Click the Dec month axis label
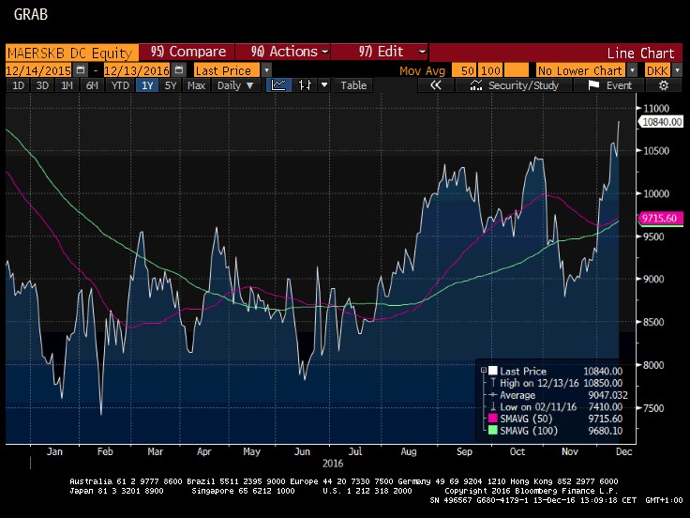Viewport: 690px width, 518px height. [624, 451]
